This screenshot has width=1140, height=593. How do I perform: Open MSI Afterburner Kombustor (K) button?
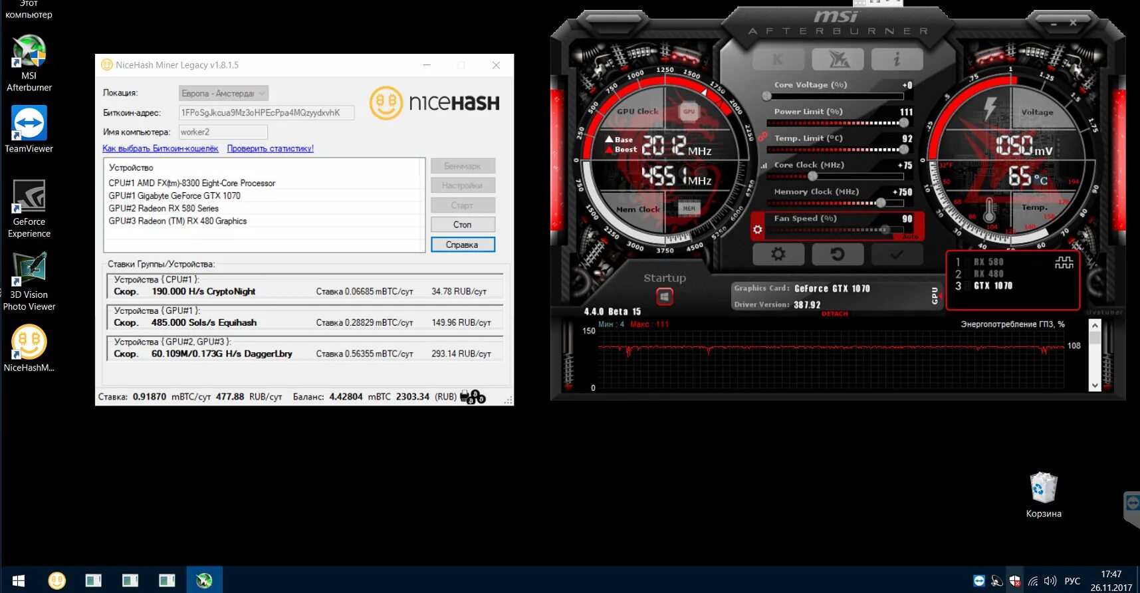pyautogui.click(x=778, y=60)
